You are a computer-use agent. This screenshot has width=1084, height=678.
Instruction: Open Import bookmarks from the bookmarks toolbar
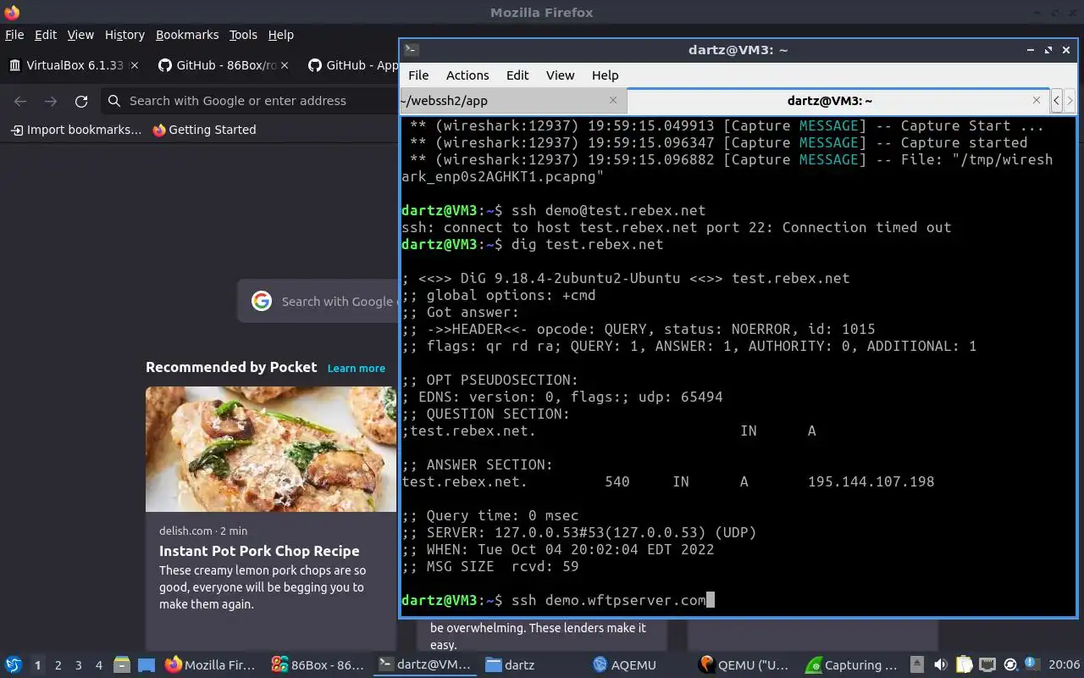(76, 130)
